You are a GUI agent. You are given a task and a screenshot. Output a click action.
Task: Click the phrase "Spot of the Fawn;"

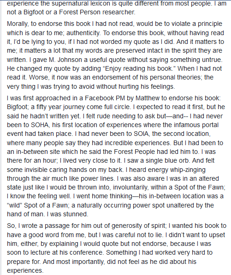coord(200,187)
